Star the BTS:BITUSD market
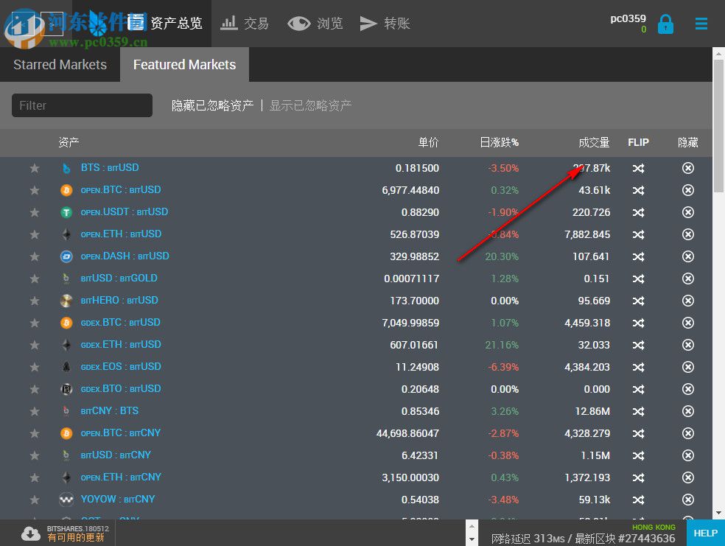Viewport: 725px width, 546px height. point(35,168)
